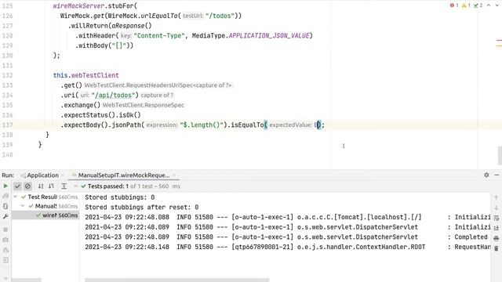Open Run panel settings gear
Viewport: 502px width, 282px height.
point(486,175)
